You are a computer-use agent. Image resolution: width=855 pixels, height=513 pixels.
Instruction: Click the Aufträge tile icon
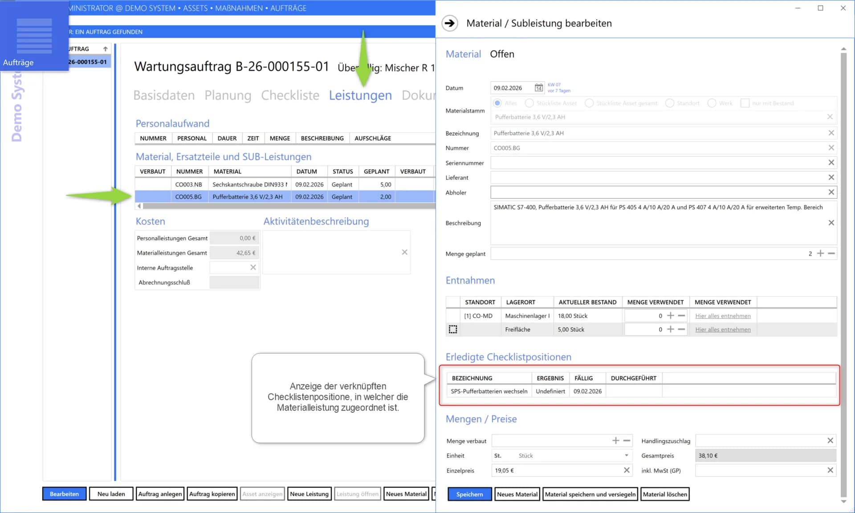coord(34,37)
